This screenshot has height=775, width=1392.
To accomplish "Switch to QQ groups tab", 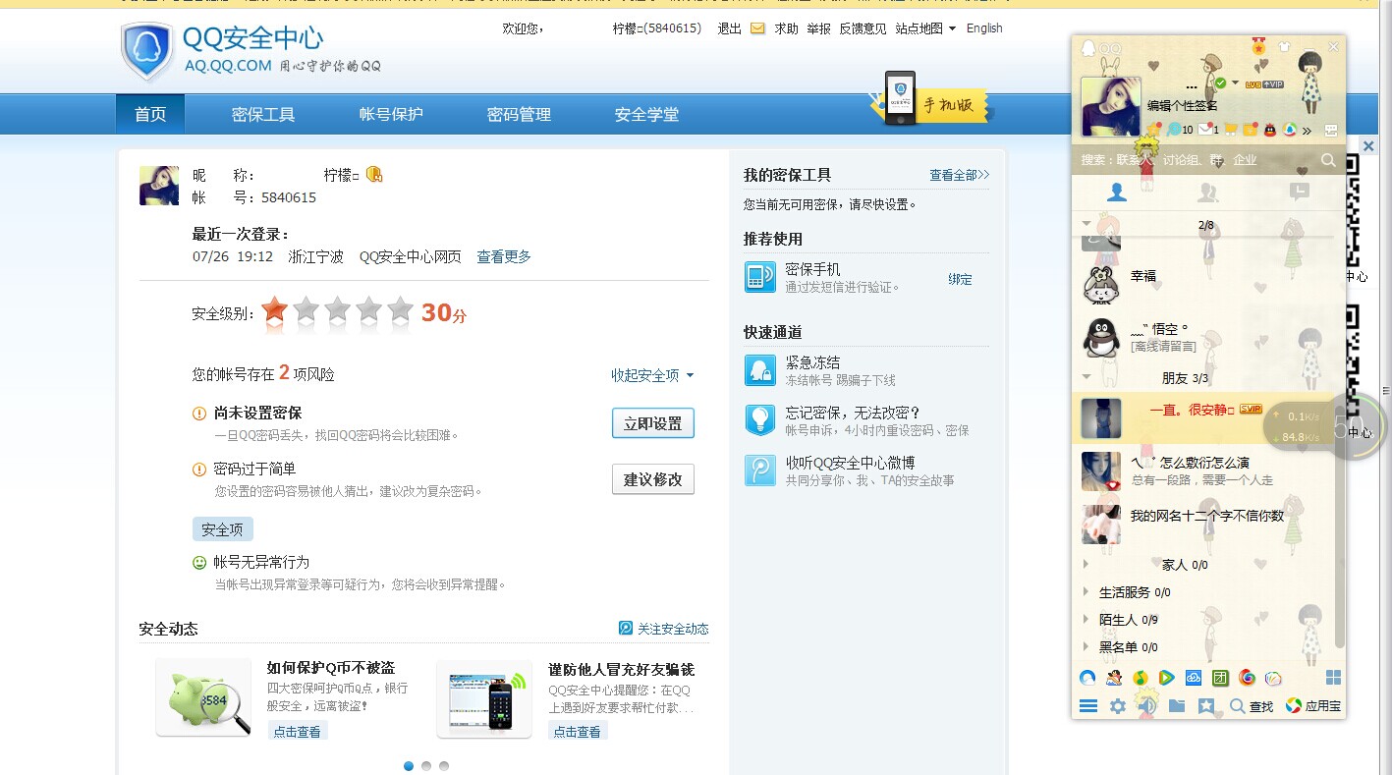I will (1208, 193).
